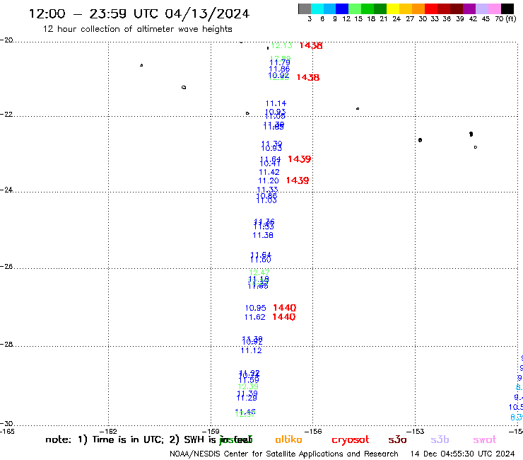
Task: Click the bright red swatch in the color bar
Action: point(431,8)
